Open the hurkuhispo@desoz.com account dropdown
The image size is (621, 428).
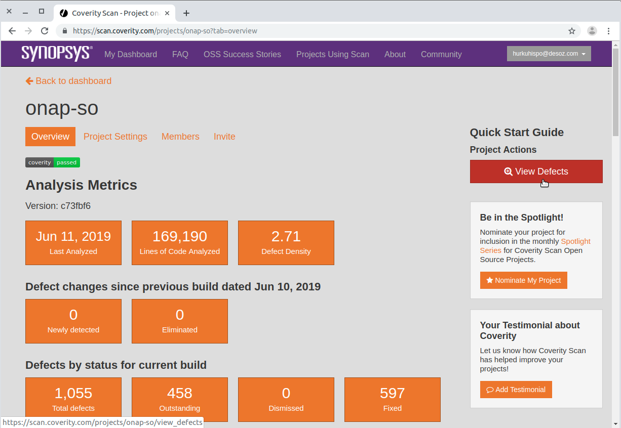pos(549,54)
